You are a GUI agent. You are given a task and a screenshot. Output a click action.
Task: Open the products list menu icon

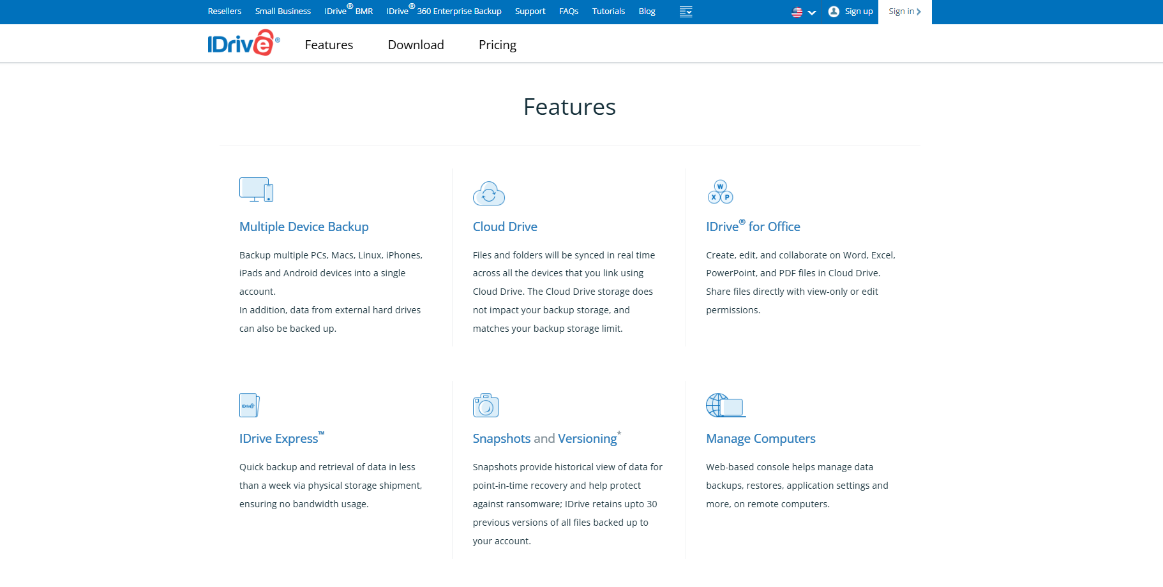tap(686, 11)
